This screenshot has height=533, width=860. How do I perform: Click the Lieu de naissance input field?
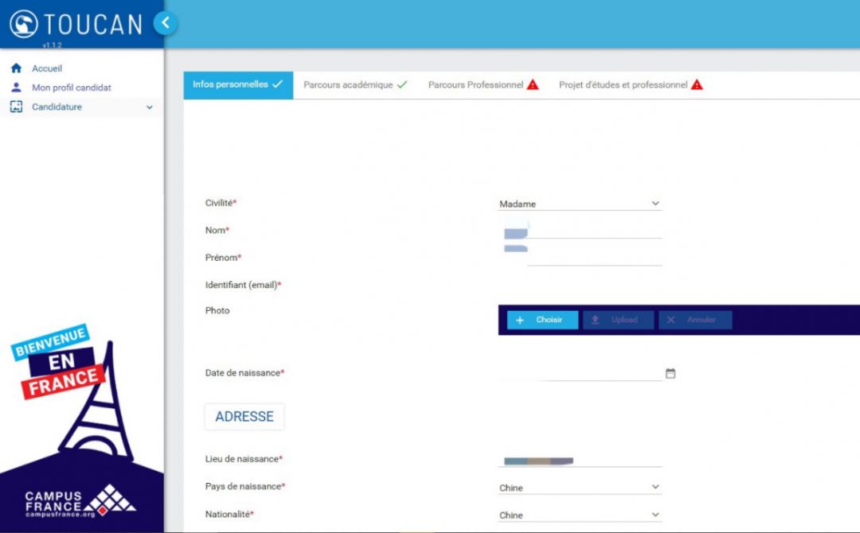point(580,460)
